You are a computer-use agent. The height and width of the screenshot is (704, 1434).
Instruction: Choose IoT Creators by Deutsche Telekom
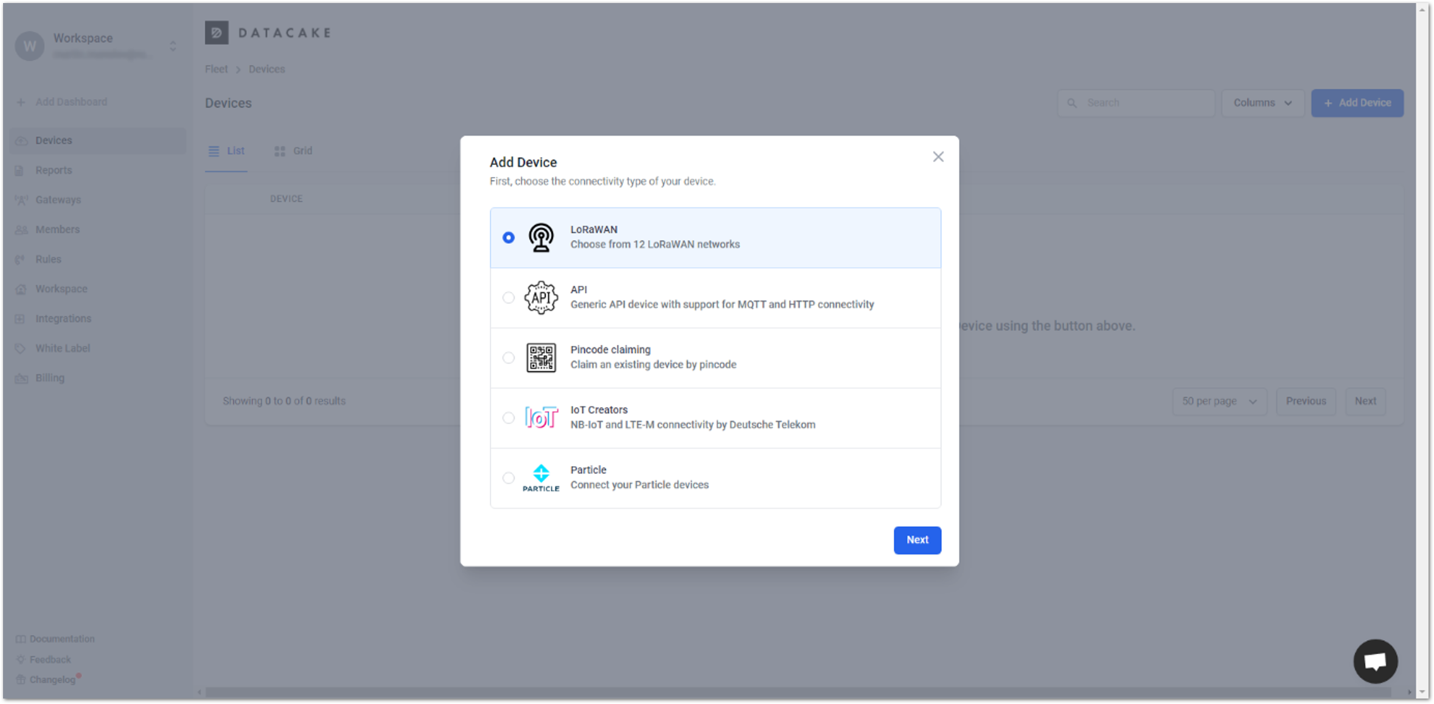[x=509, y=418]
